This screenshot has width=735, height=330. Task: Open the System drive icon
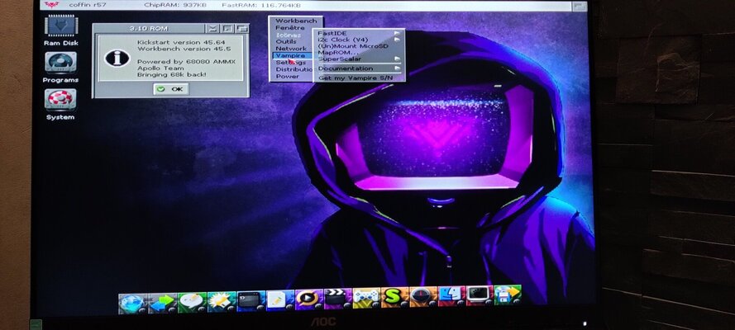(60, 101)
